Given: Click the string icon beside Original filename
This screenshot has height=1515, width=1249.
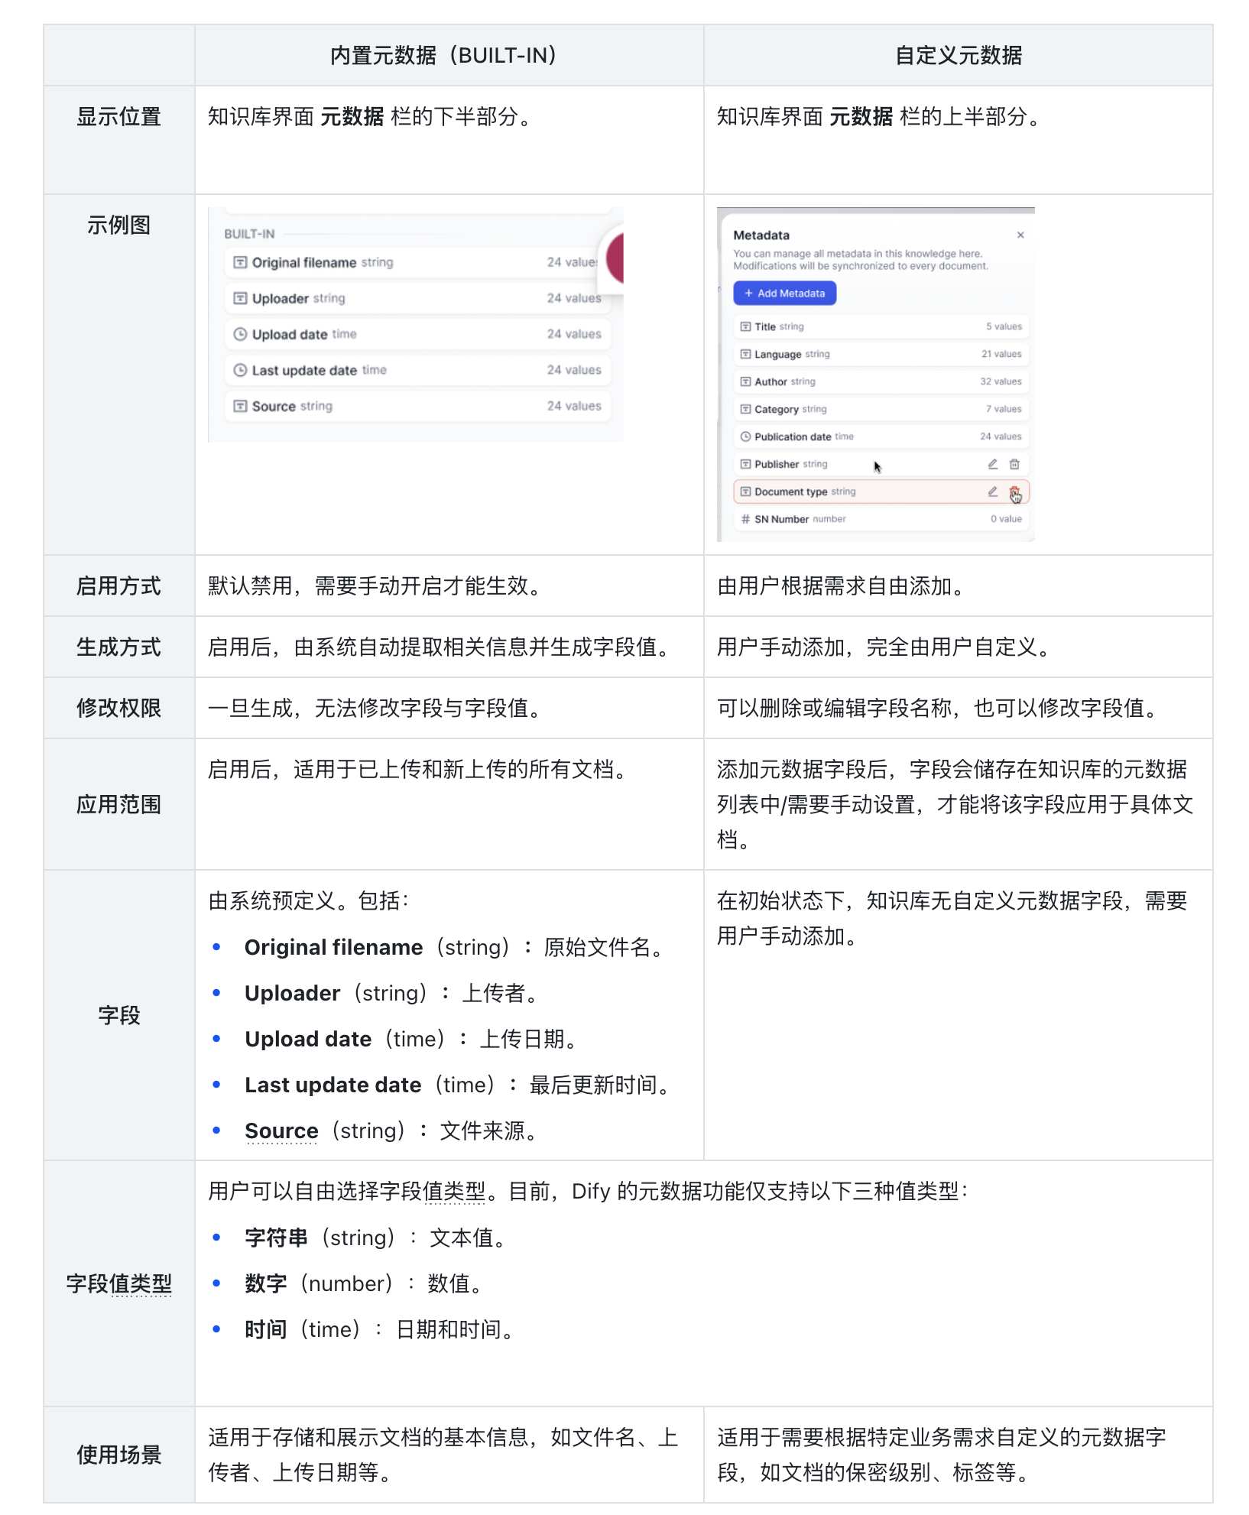Looking at the screenshot, I should coord(240,262).
